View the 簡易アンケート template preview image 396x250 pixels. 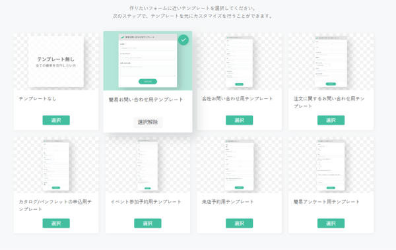331,165
